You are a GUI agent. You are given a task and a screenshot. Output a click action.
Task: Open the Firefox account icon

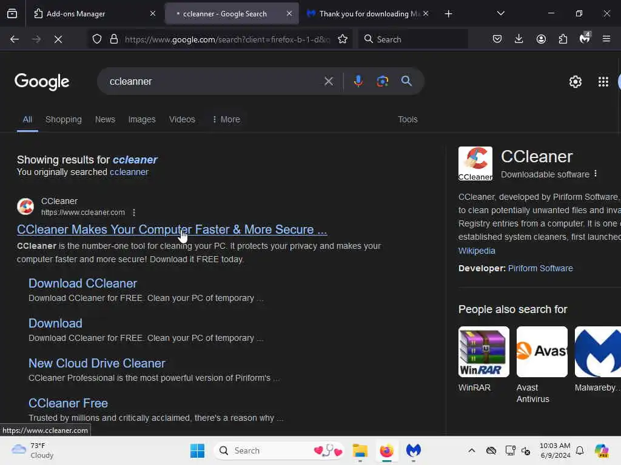coord(541,39)
